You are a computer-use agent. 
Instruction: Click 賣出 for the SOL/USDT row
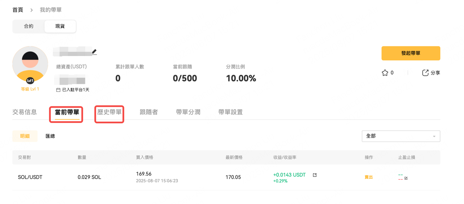tap(369, 177)
